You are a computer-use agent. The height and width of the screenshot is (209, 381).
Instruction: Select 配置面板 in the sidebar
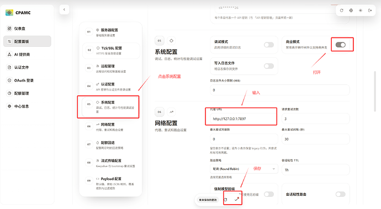tap(27, 41)
